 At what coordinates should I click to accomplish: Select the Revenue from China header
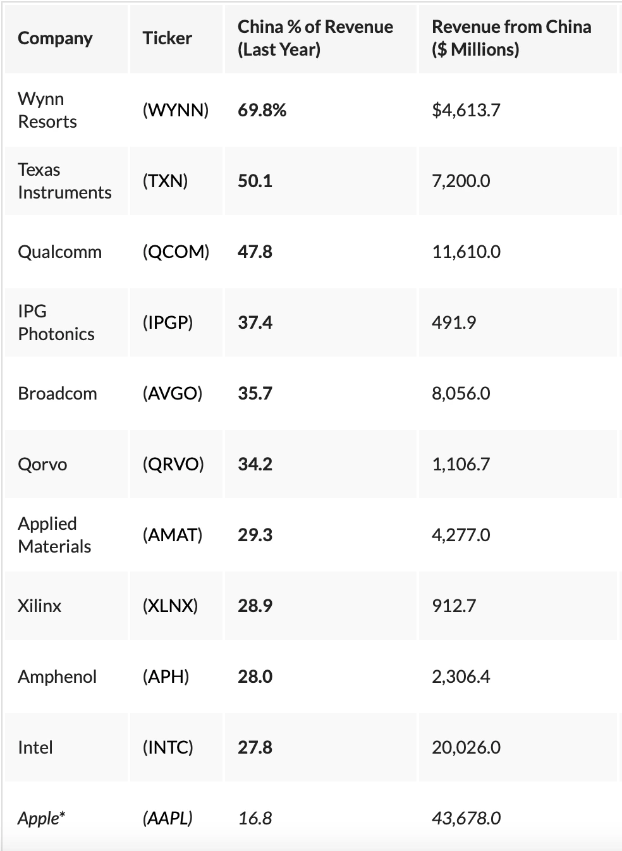click(511, 38)
